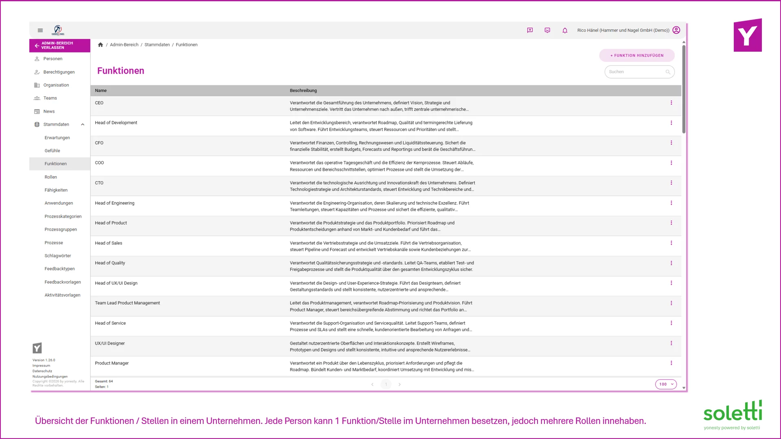The height and width of the screenshot is (439, 781).
Task: Click the vertical scrollbar thumb
Action: point(684,89)
